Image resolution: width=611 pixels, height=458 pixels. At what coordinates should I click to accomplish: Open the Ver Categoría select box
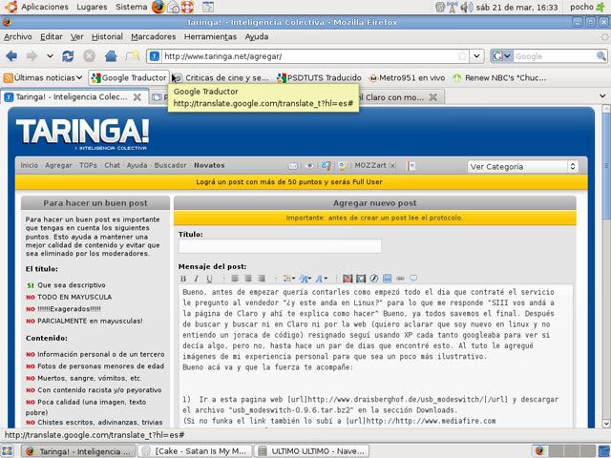[x=522, y=167]
